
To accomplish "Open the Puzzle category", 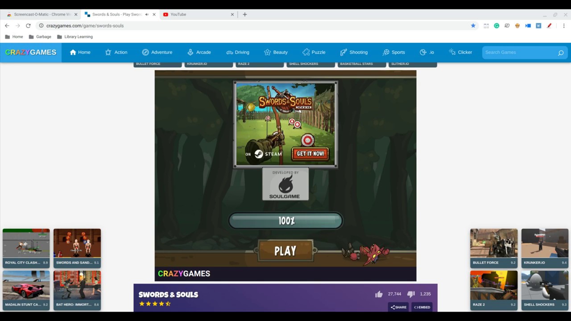I will (x=314, y=52).
